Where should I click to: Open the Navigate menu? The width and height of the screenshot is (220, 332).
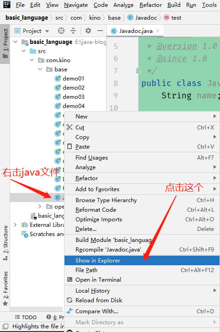click(x=76, y=5)
